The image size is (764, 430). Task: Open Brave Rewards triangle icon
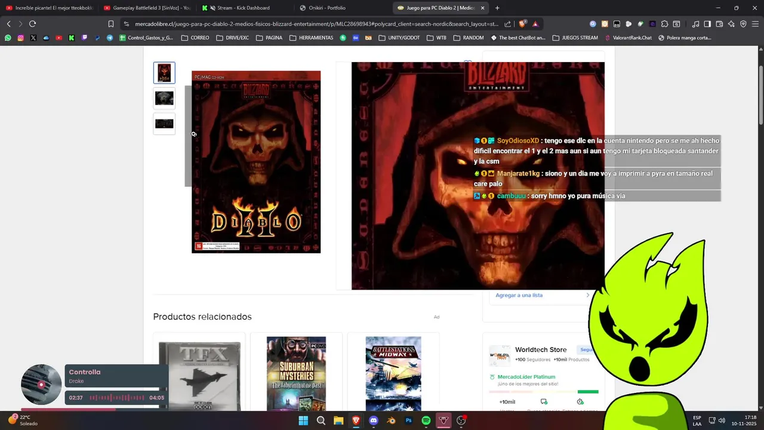pos(535,24)
